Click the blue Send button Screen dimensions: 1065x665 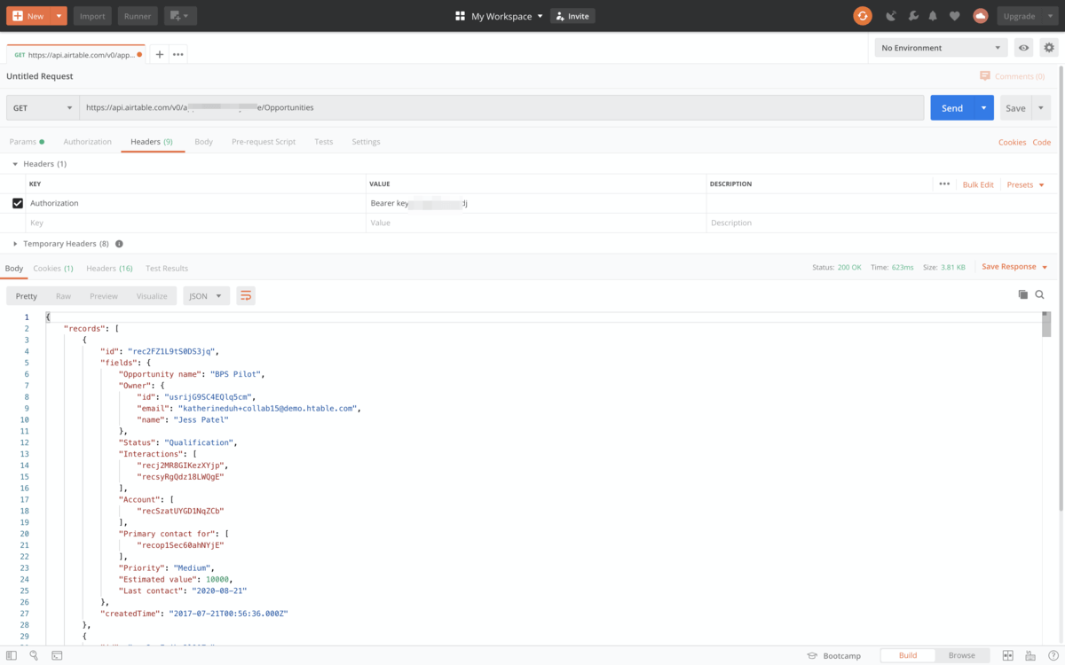tap(951, 108)
